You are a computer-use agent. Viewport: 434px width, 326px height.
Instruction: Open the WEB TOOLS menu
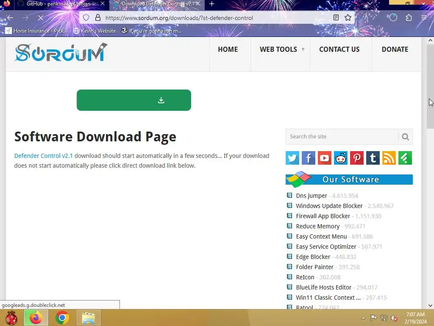(x=278, y=49)
